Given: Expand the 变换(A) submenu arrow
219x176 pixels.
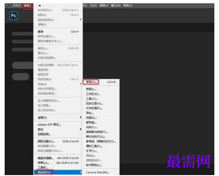Looking at the screenshot, I should (x=81, y=84).
